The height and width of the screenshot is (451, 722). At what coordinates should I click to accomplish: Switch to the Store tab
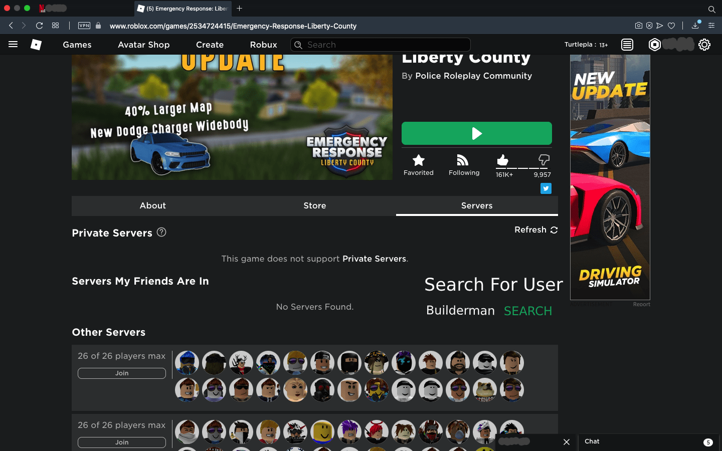coord(314,205)
